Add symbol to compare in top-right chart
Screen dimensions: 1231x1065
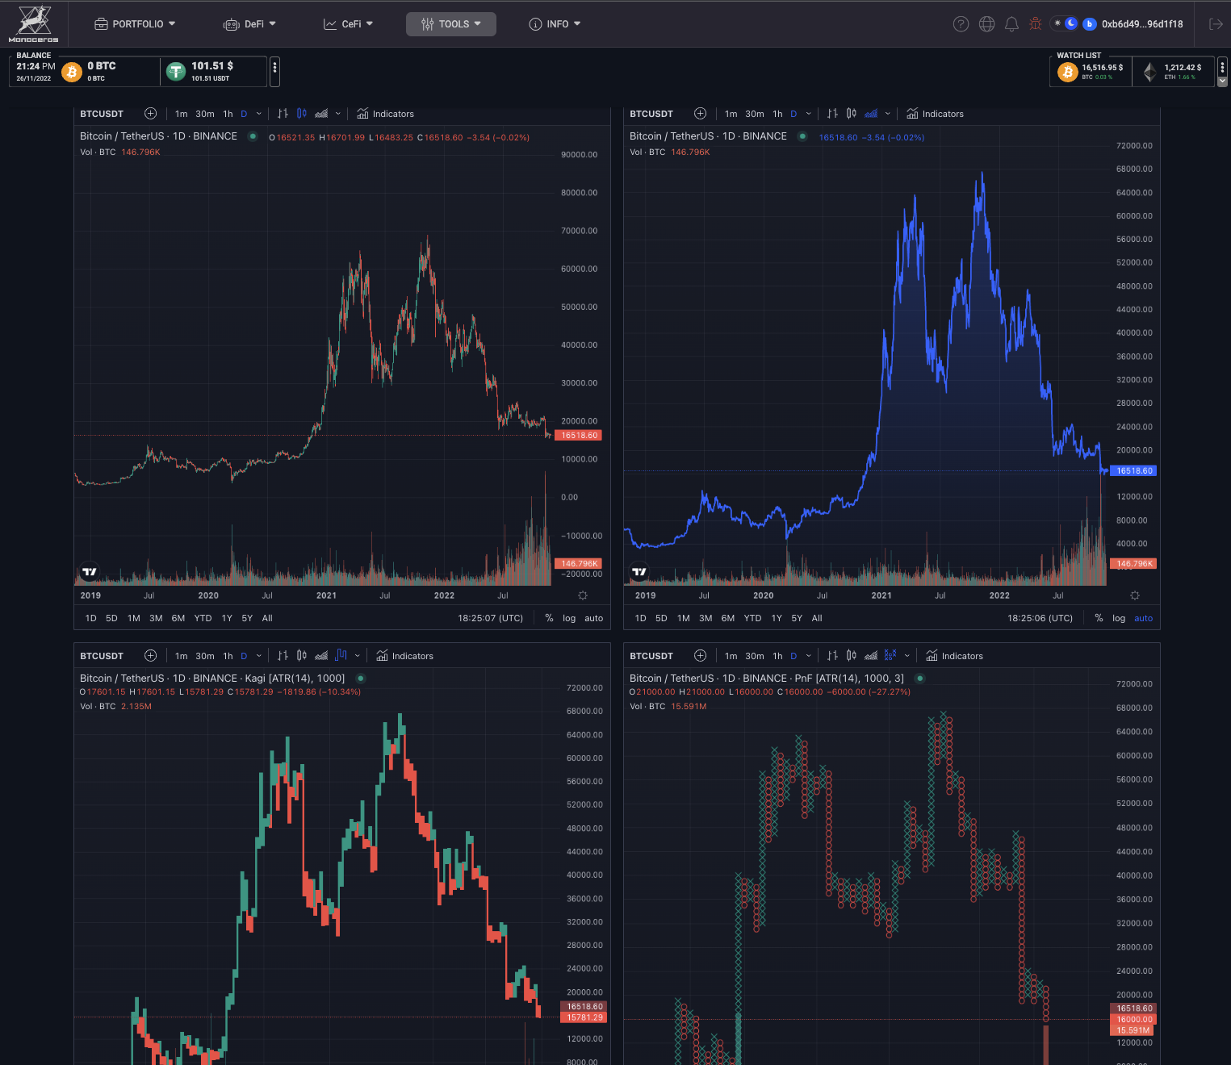[700, 114]
